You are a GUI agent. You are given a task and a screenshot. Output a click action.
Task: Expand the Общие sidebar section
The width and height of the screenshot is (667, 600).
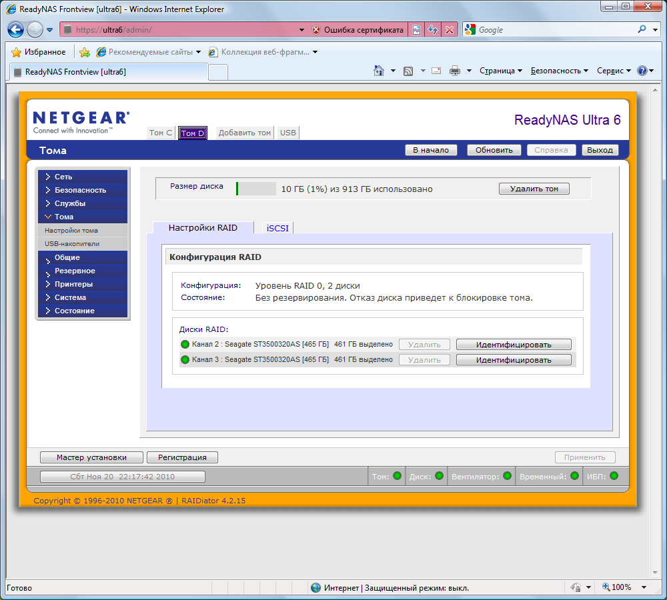click(x=83, y=258)
